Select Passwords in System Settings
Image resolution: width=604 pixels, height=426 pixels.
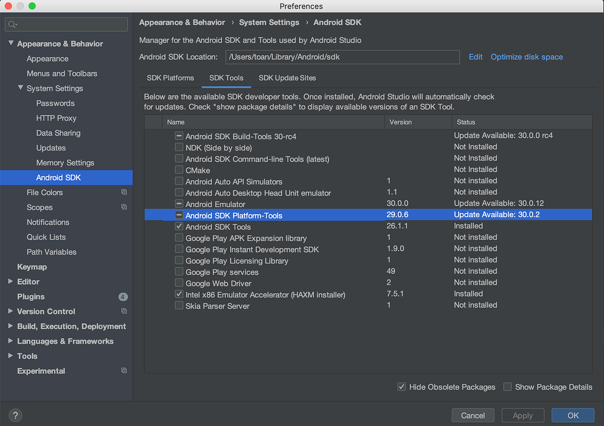pyautogui.click(x=55, y=103)
